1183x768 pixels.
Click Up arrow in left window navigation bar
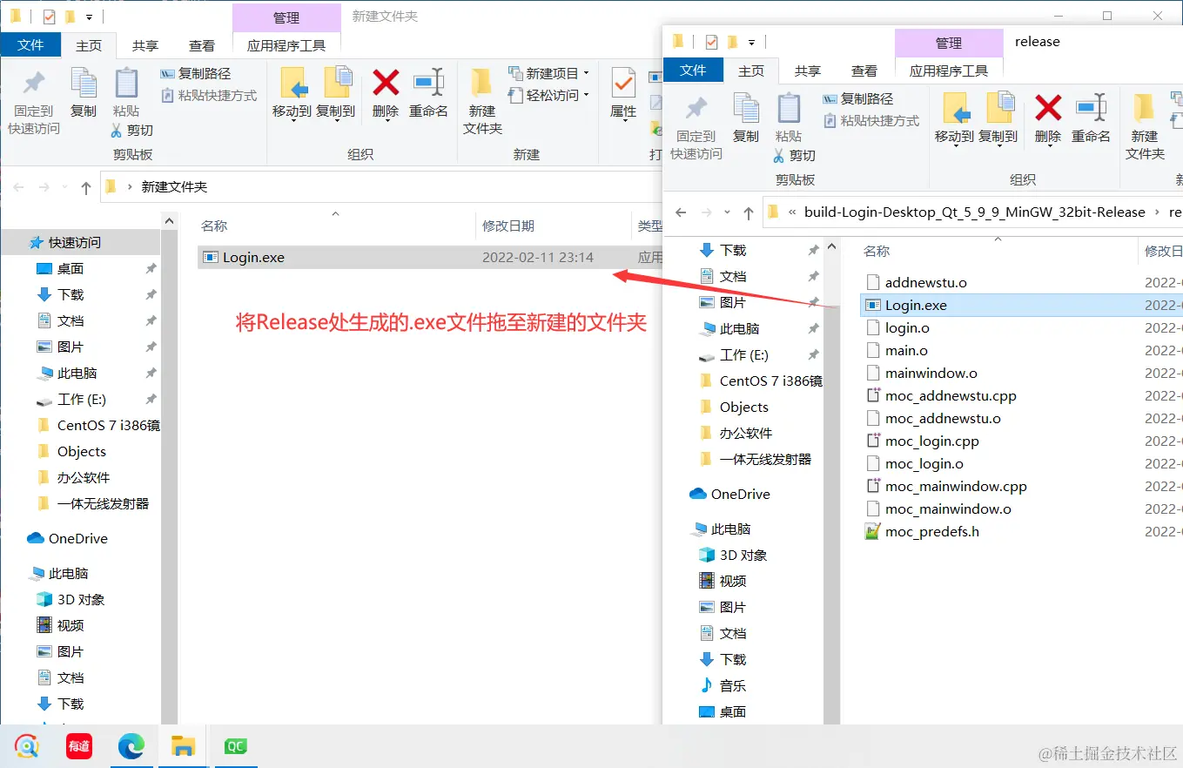(x=85, y=186)
